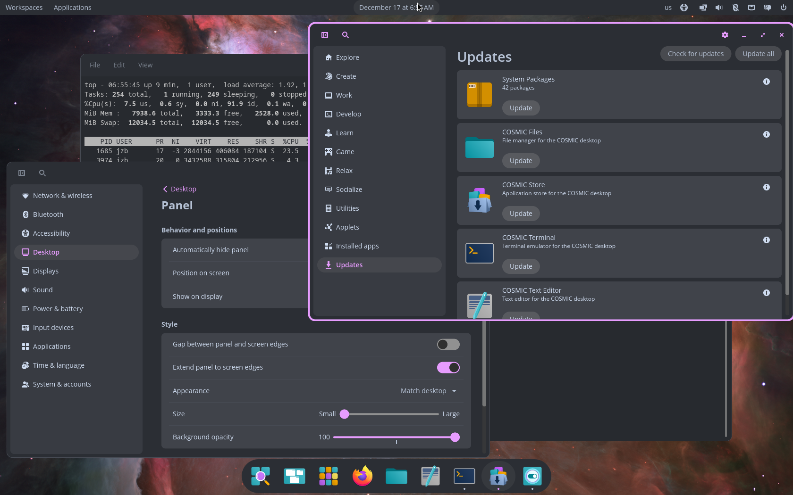Screen dimensions: 793x495
Task: Show info for COSMIC Terminal update
Action: pos(767,240)
